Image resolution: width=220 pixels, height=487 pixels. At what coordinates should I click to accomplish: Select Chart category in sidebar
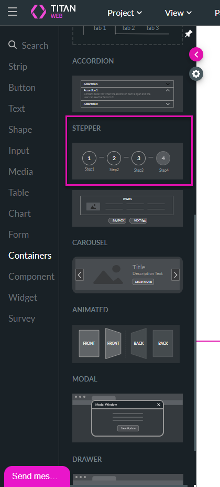pos(19,214)
